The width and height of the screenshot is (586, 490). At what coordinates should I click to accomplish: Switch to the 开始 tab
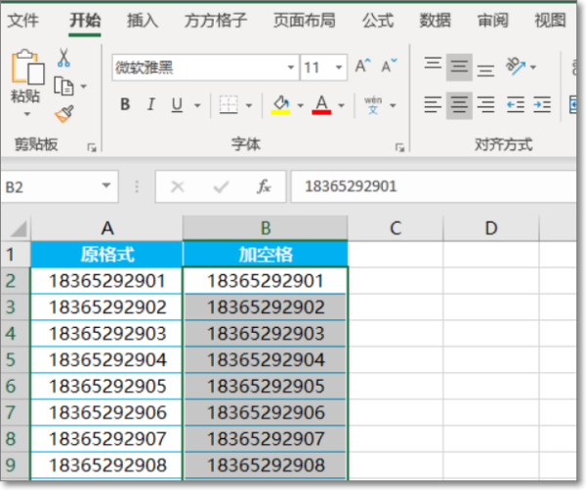[x=85, y=20]
